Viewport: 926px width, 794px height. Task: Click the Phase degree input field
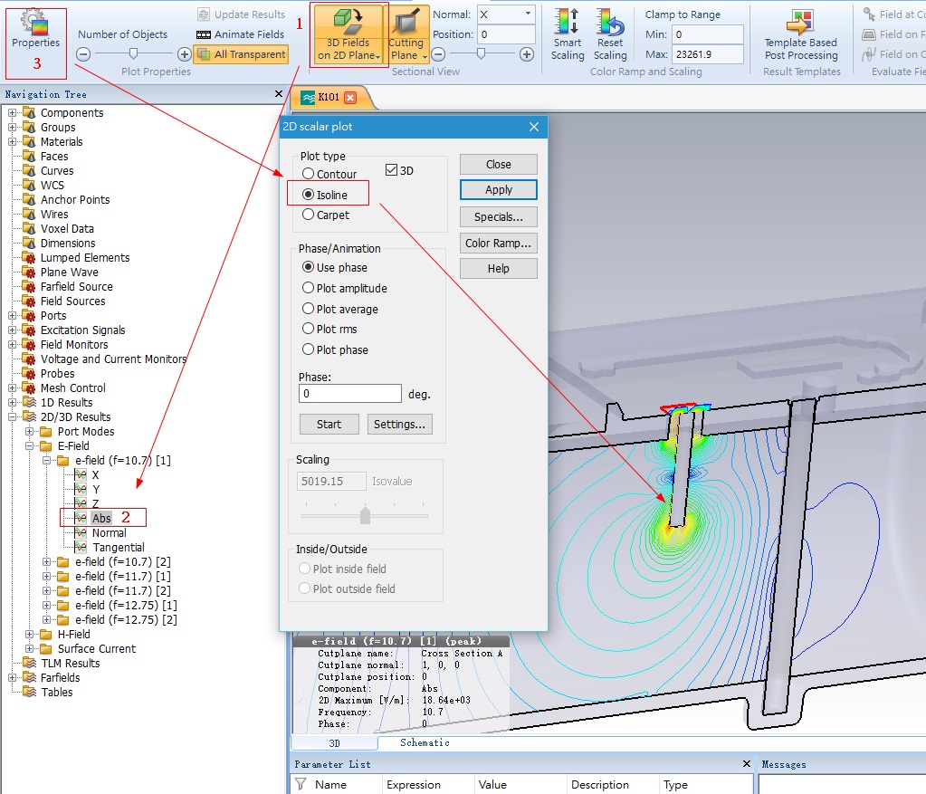(349, 394)
